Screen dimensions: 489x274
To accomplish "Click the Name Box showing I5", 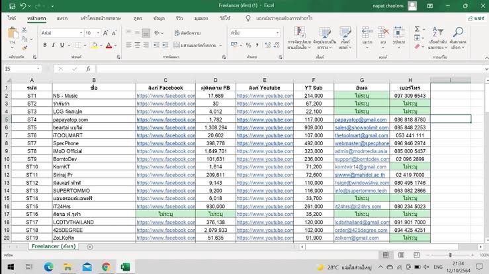I will click(x=22, y=69).
